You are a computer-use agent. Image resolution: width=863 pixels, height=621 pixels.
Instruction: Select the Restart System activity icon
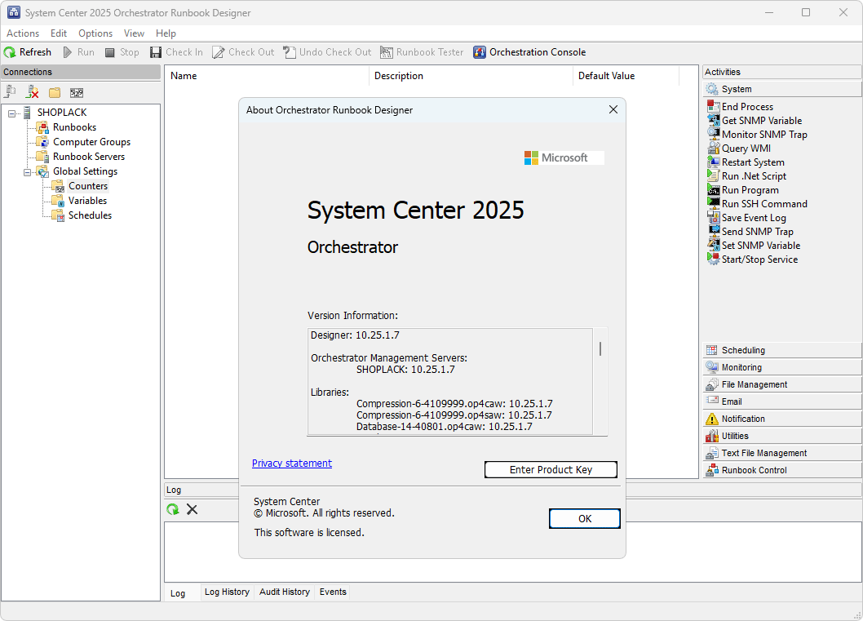tap(713, 162)
